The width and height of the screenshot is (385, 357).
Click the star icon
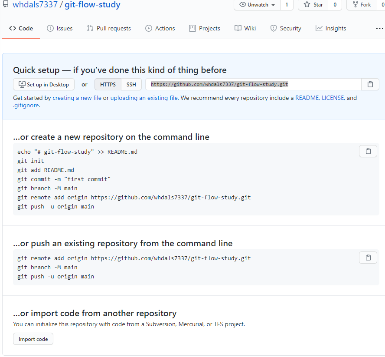click(307, 4)
